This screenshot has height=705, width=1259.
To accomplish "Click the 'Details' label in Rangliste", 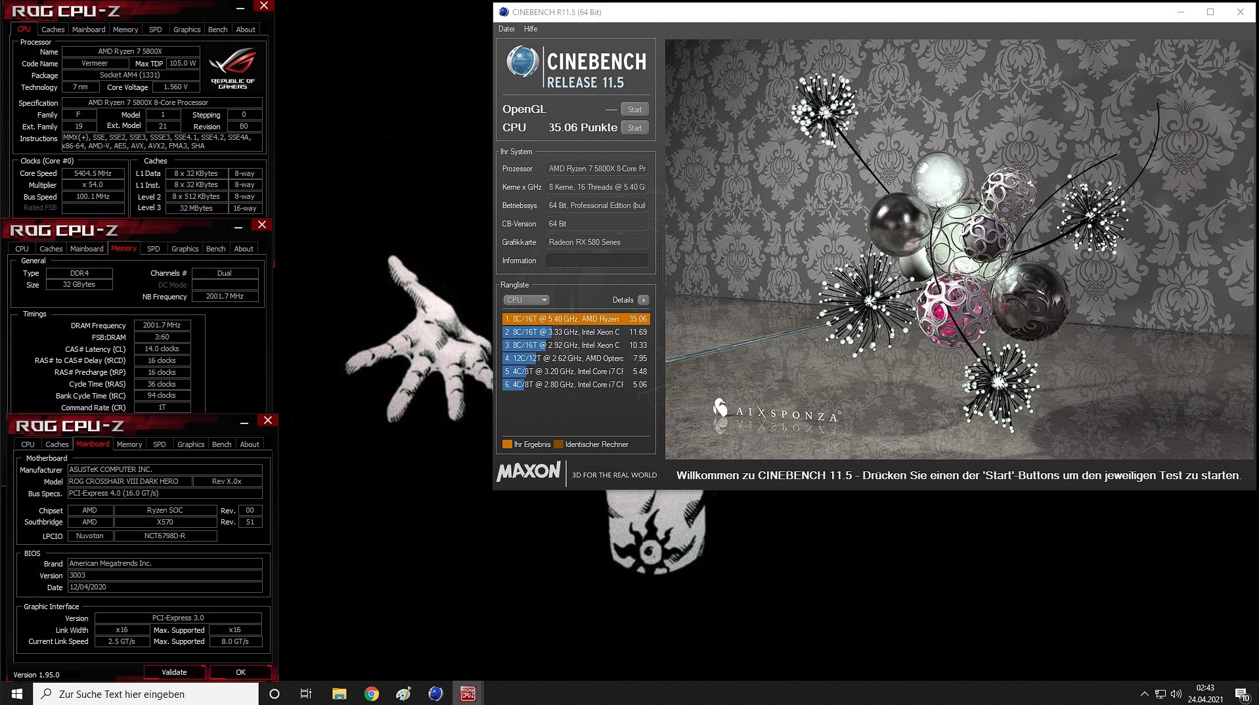I will pos(623,300).
